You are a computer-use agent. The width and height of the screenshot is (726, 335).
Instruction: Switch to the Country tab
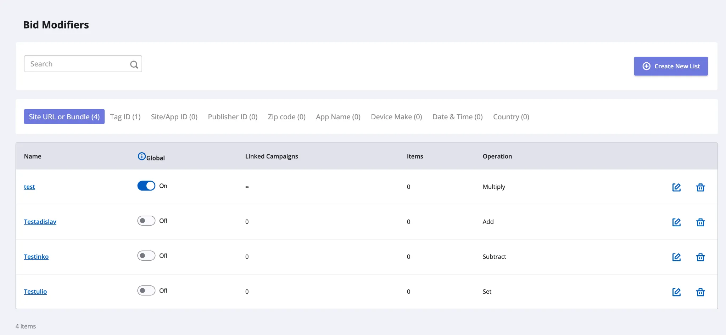(511, 117)
